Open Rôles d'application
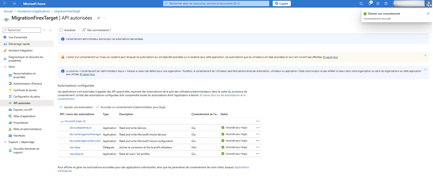433x177 pixels. 24,116
